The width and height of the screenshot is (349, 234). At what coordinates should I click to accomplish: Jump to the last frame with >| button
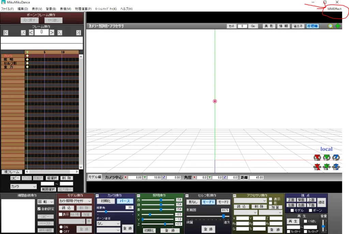(x=79, y=33)
